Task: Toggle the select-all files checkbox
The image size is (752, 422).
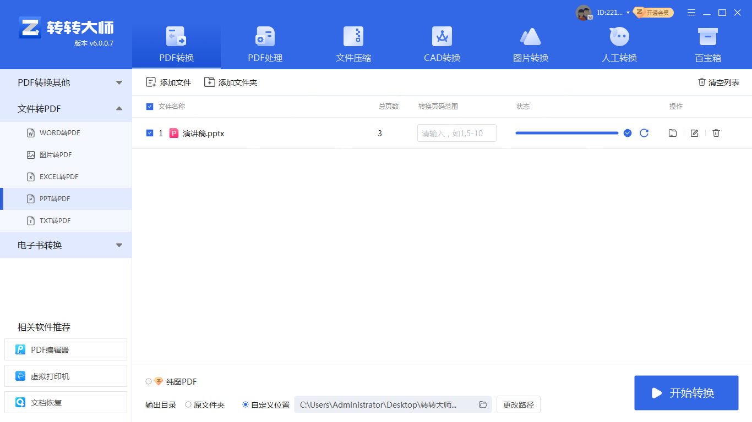Action: point(149,107)
